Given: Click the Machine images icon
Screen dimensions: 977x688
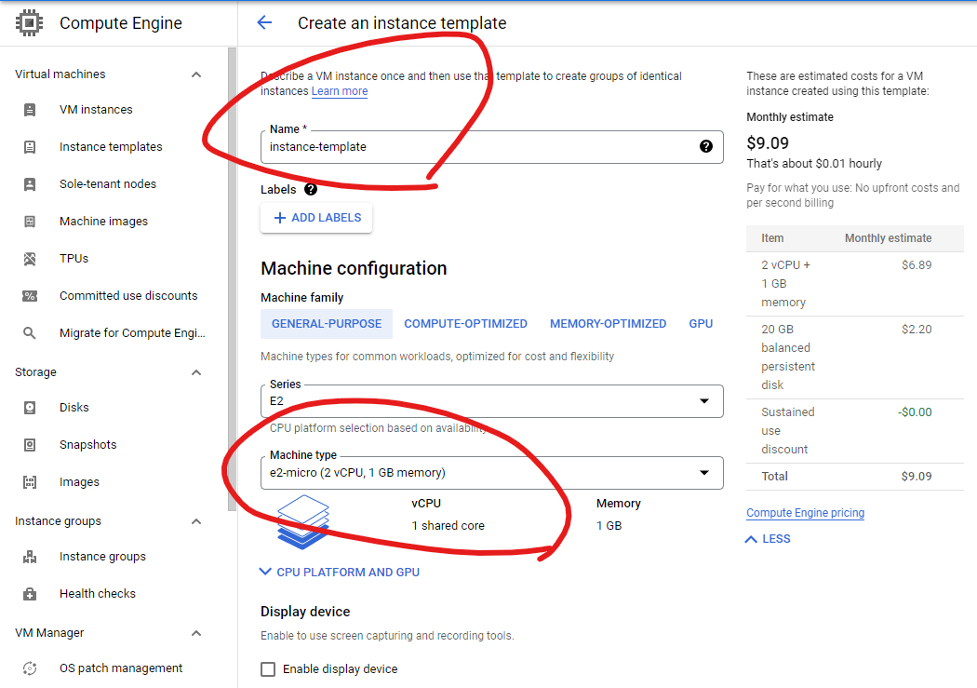Looking at the screenshot, I should [29, 222].
